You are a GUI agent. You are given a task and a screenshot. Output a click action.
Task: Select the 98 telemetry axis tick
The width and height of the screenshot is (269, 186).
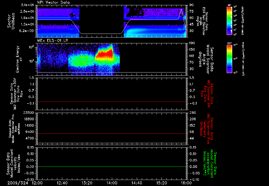192,132
